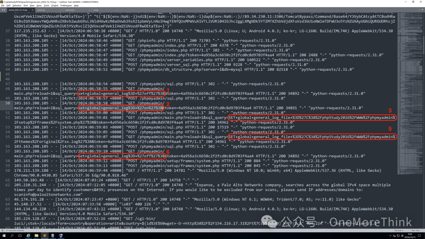Close the xx.log tab

117,10
